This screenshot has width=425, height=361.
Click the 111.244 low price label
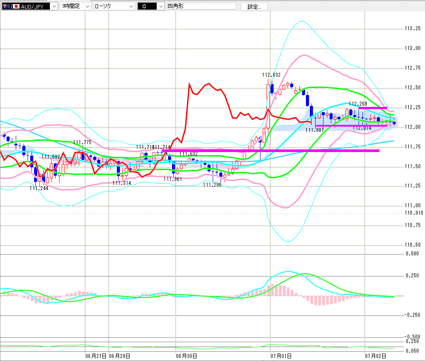tap(39, 188)
